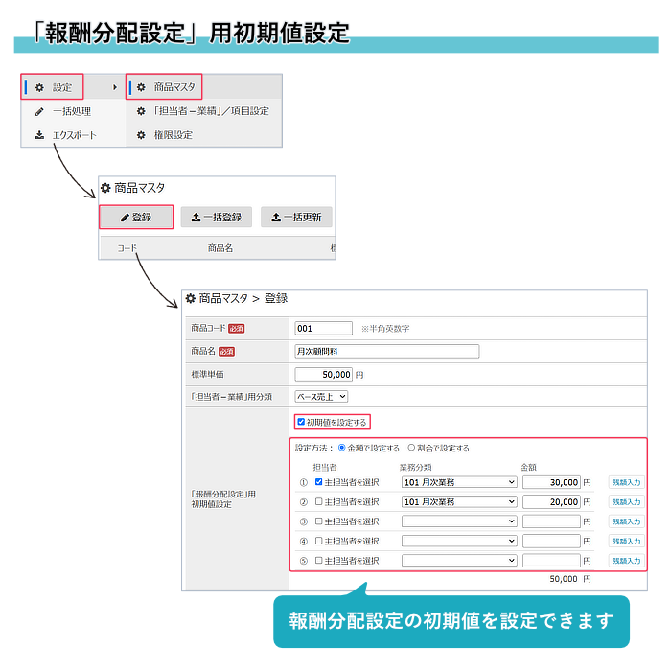
Task: Click the download icon next to エクスポート
Action: [39, 135]
